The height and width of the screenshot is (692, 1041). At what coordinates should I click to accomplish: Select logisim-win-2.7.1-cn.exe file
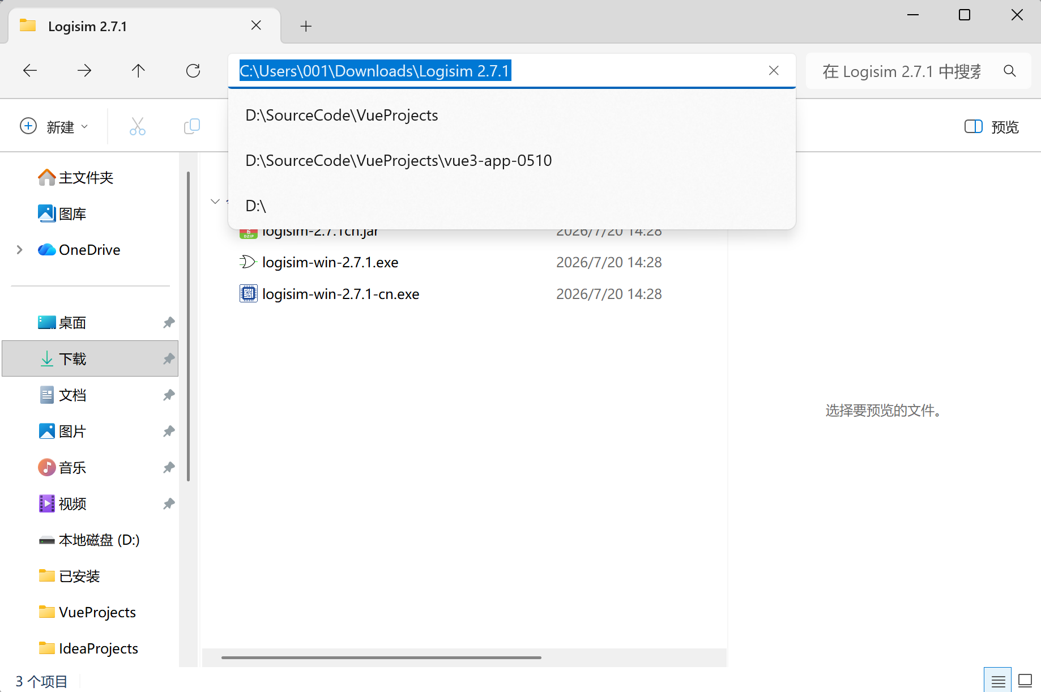point(340,294)
